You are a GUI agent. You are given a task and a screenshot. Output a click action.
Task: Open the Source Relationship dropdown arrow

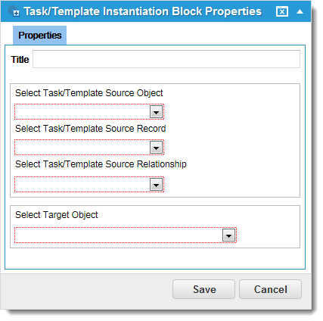[x=156, y=185]
